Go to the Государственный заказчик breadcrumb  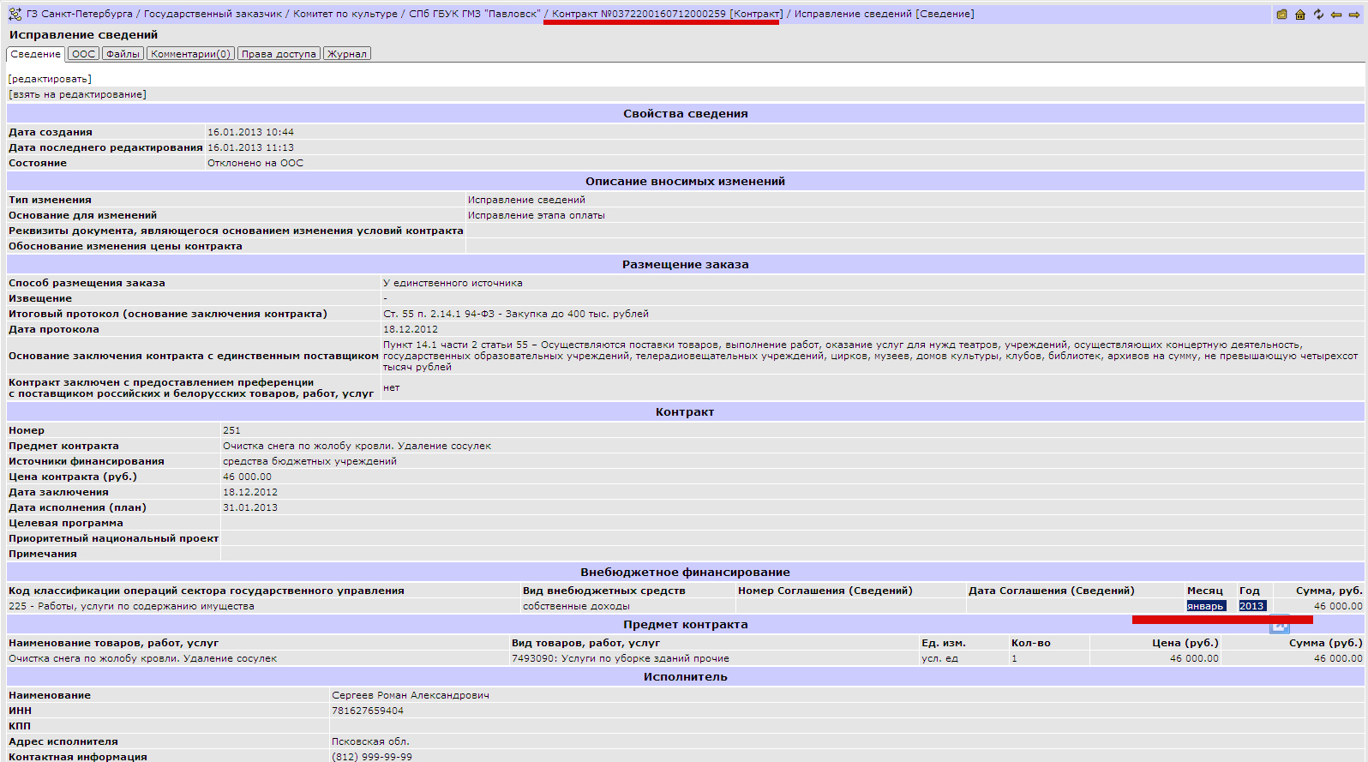point(213,14)
